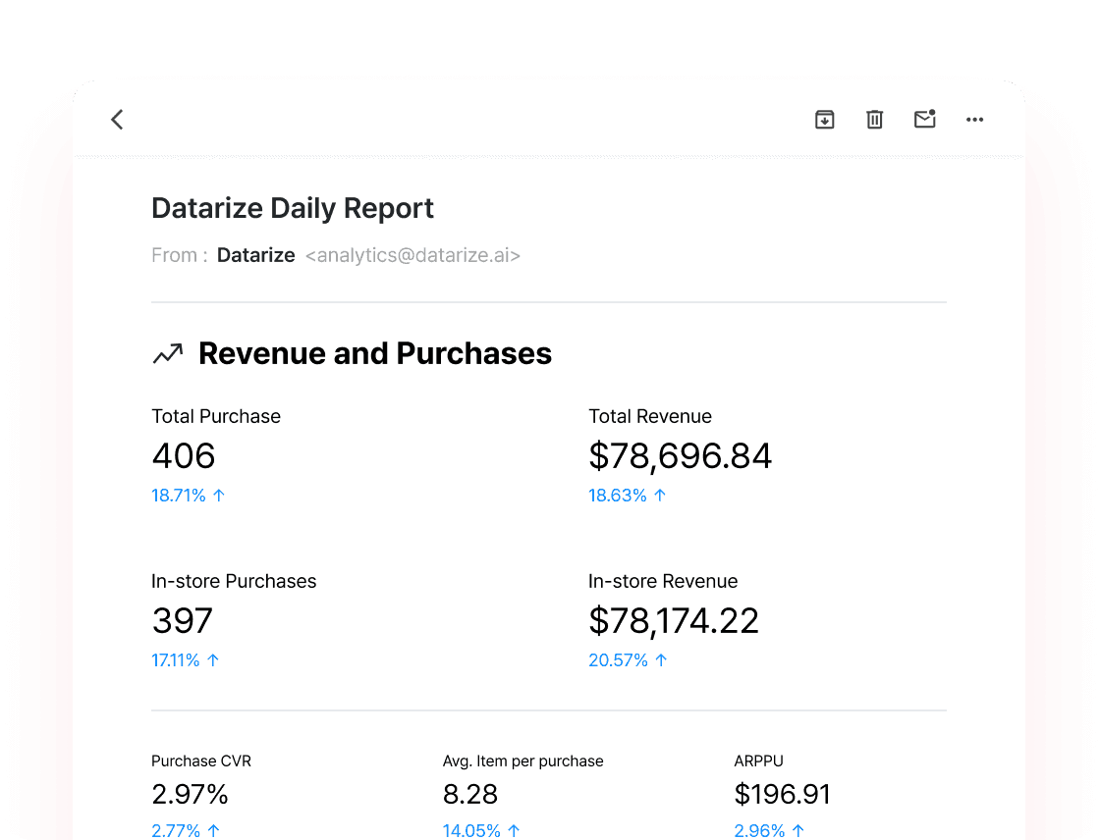Open the three-dots more options menu
This screenshot has width=1100, height=840.
[x=974, y=120]
